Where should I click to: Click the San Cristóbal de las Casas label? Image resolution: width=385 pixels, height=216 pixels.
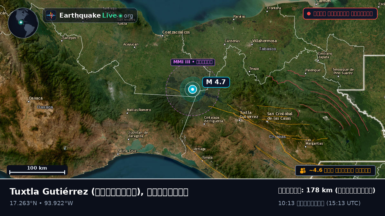click(x=280, y=116)
